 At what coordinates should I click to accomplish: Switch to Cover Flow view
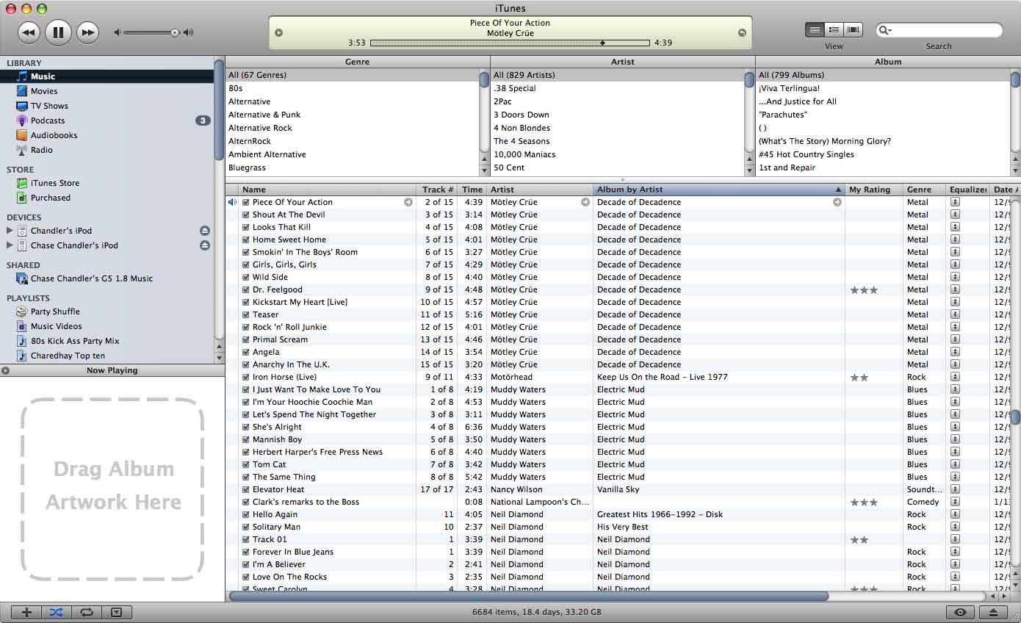coord(853,30)
